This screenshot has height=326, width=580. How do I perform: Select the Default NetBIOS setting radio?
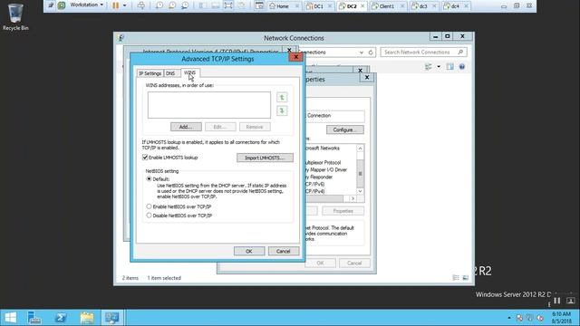(x=149, y=179)
